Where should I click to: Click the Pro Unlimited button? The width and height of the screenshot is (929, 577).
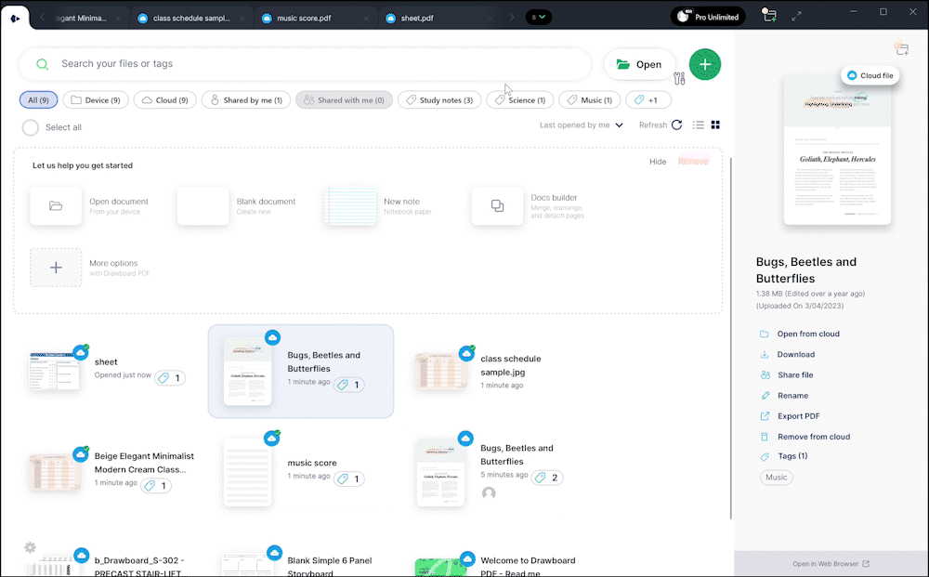709,17
